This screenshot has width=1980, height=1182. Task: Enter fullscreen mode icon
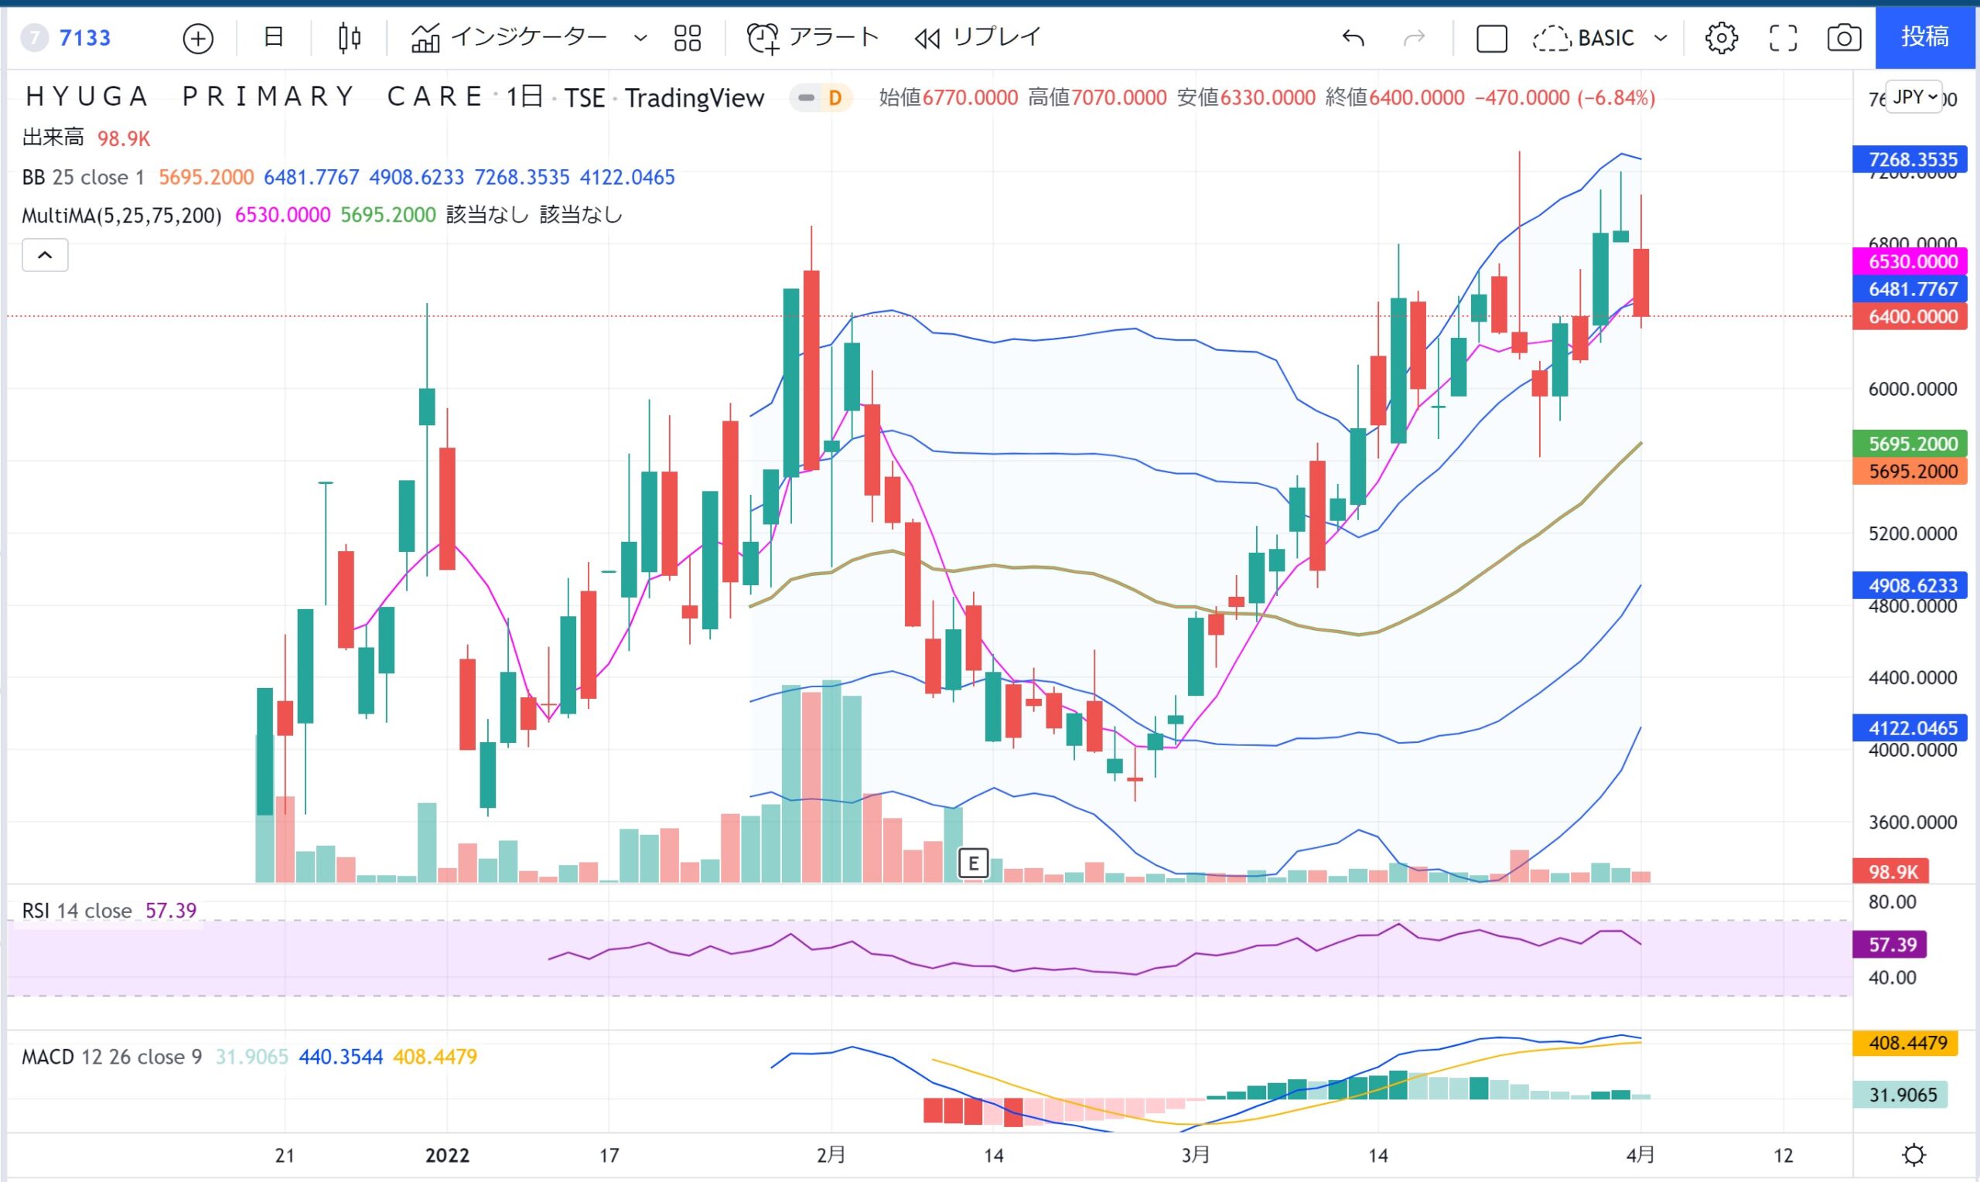(x=1783, y=38)
